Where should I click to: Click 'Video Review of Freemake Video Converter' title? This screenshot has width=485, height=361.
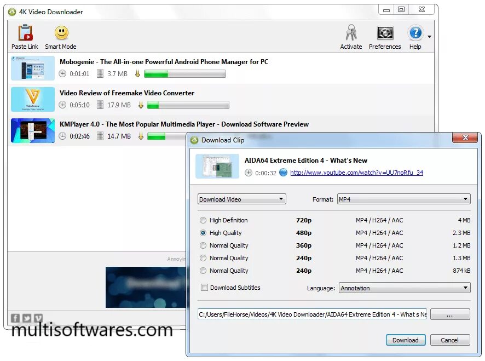[127, 93]
